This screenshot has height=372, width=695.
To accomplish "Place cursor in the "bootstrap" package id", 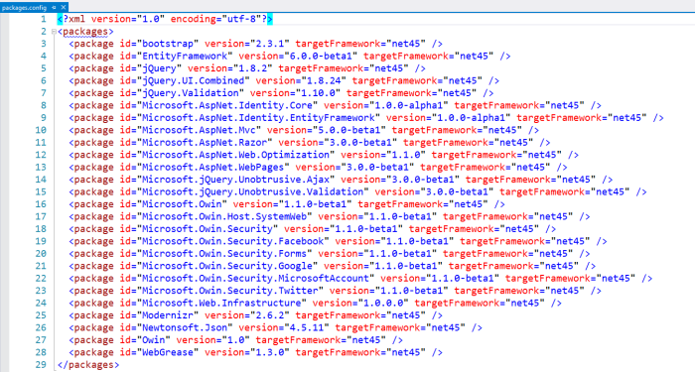I will [x=168, y=44].
